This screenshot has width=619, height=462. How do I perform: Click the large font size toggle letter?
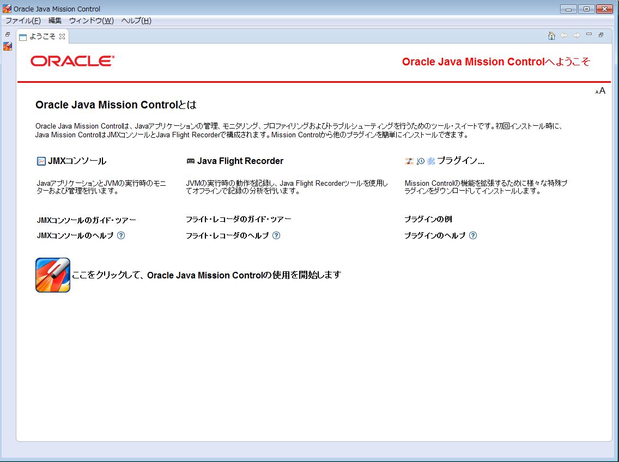click(602, 90)
